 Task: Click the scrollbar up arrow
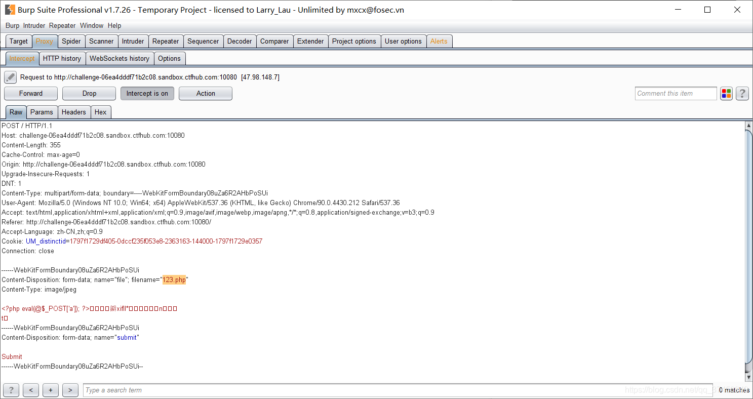tap(749, 125)
